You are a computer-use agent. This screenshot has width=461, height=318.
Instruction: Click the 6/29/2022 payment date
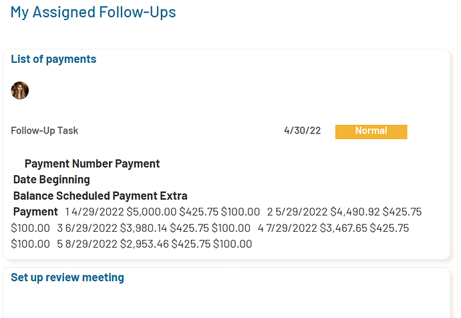click(91, 228)
